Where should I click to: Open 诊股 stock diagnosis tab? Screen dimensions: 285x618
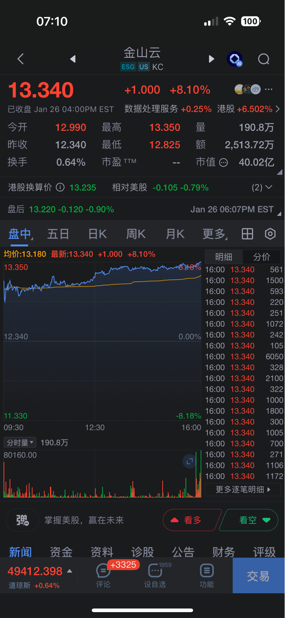[x=143, y=552]
